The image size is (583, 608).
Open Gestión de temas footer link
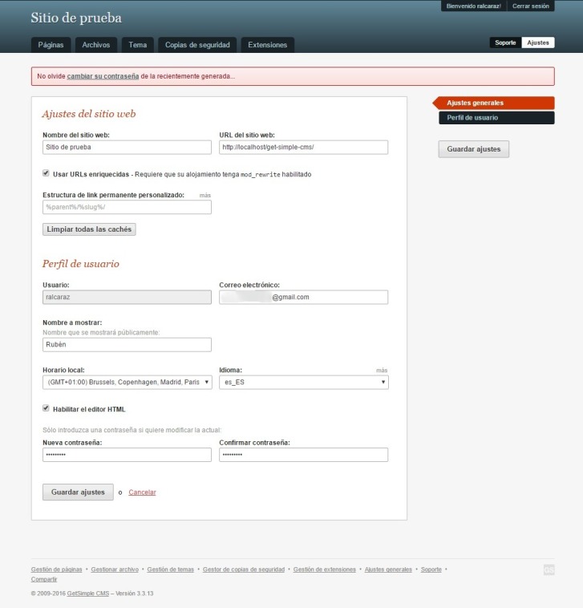pos(172,569)
